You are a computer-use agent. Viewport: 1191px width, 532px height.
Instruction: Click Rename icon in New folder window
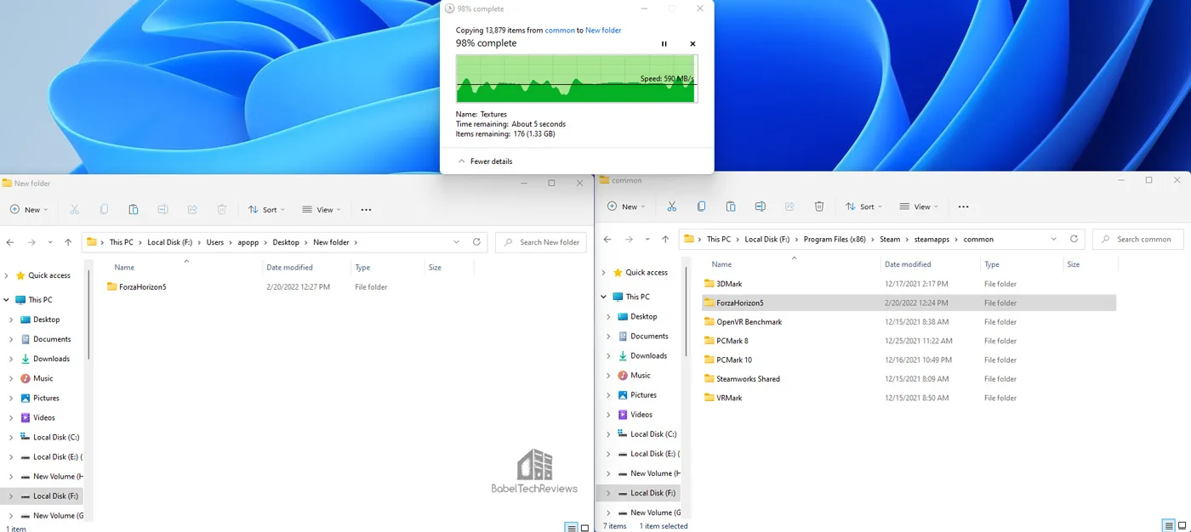point(162,209)
